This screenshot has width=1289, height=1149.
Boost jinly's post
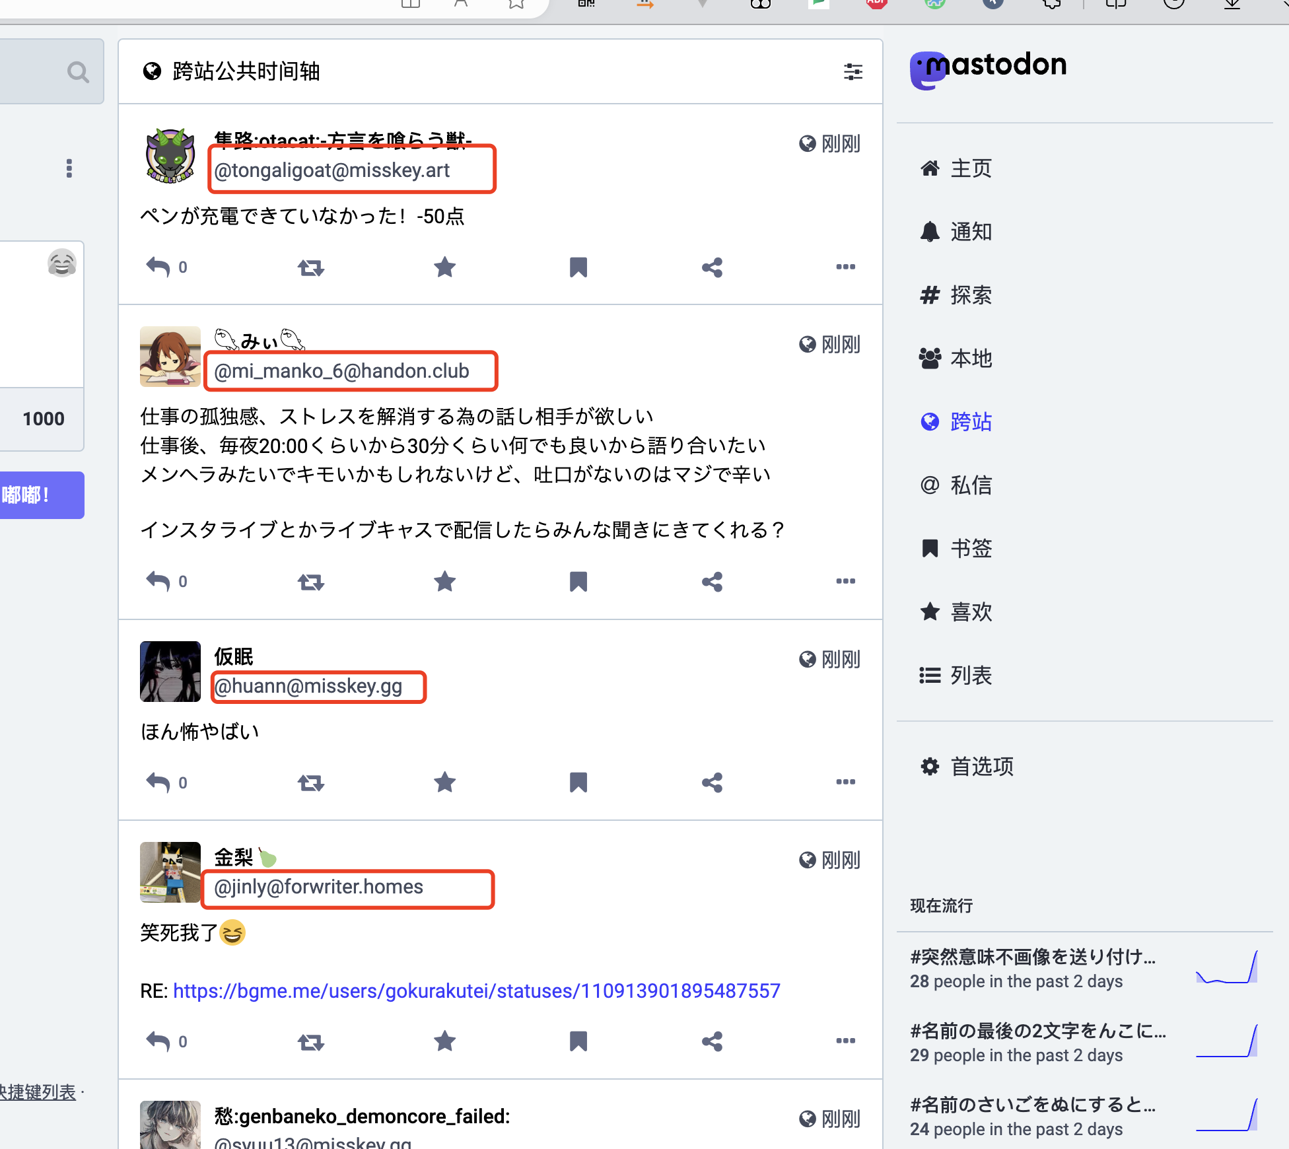pyautogui.click(x=310, y=1041)
